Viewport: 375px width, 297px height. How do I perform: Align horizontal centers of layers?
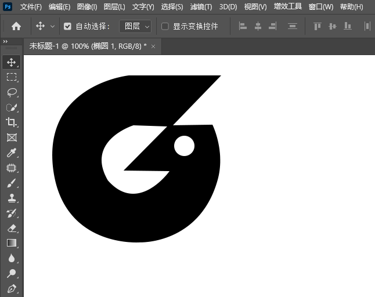pos(258,26)
